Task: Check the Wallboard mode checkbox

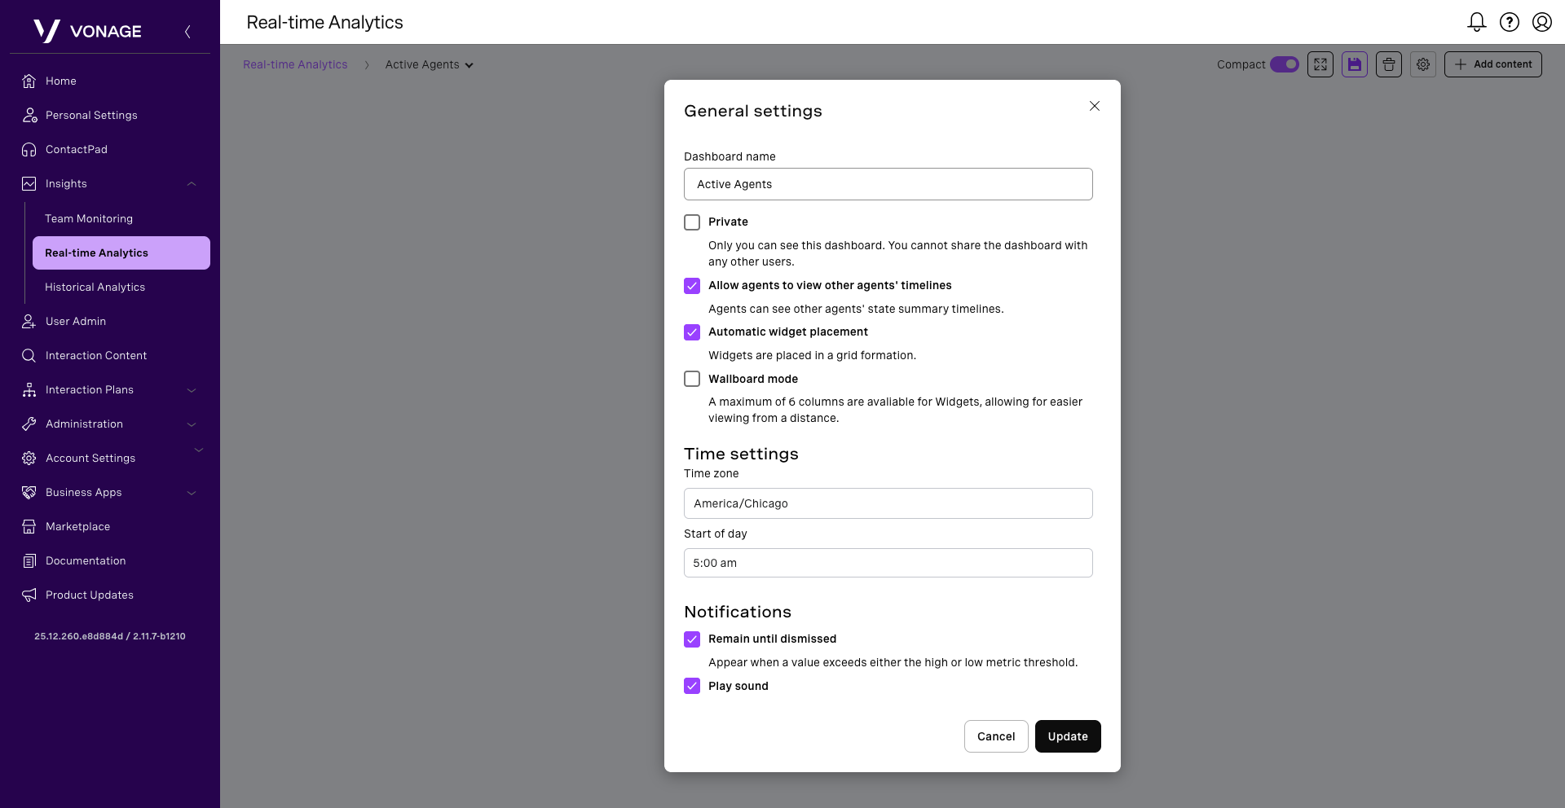Action: [692, 379]
